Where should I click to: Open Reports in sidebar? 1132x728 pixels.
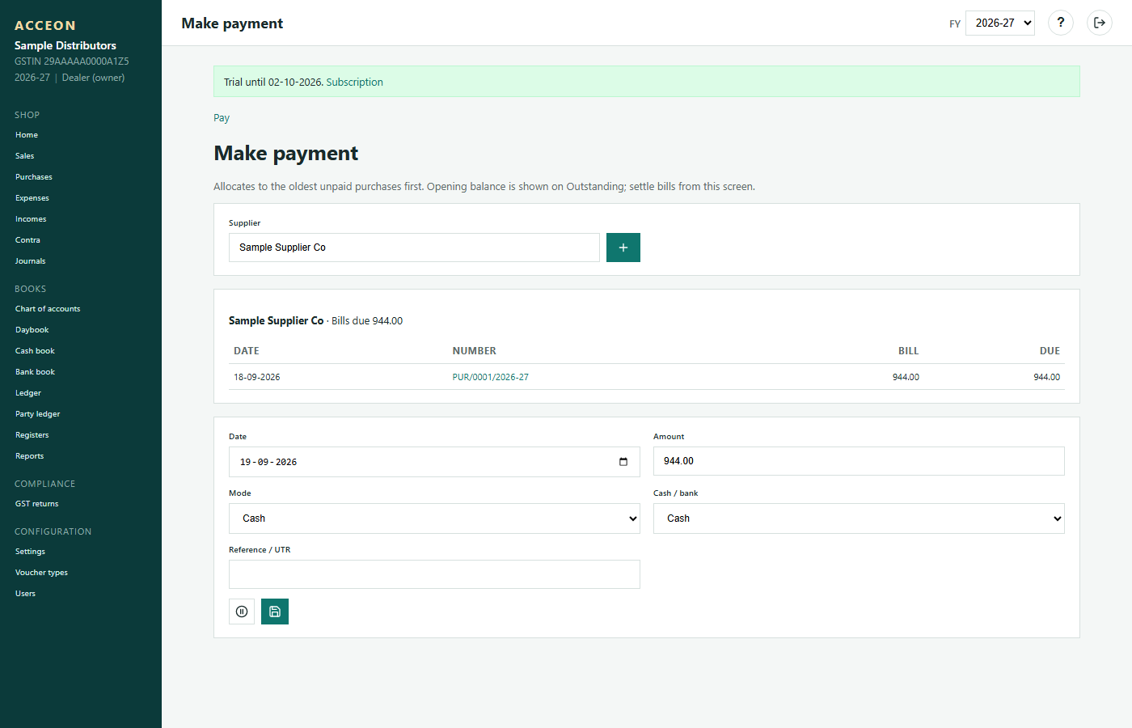click(30, 456)
